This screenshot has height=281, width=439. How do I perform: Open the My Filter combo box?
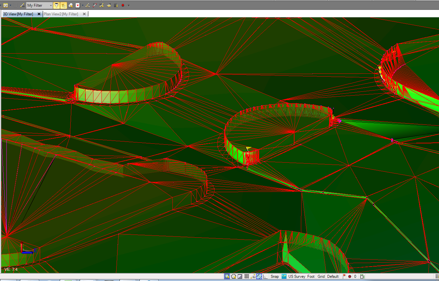pyautogui.click(x=39, y=5)
